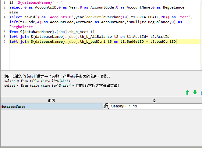Move parameter down with green down arrow

point(195,92)
